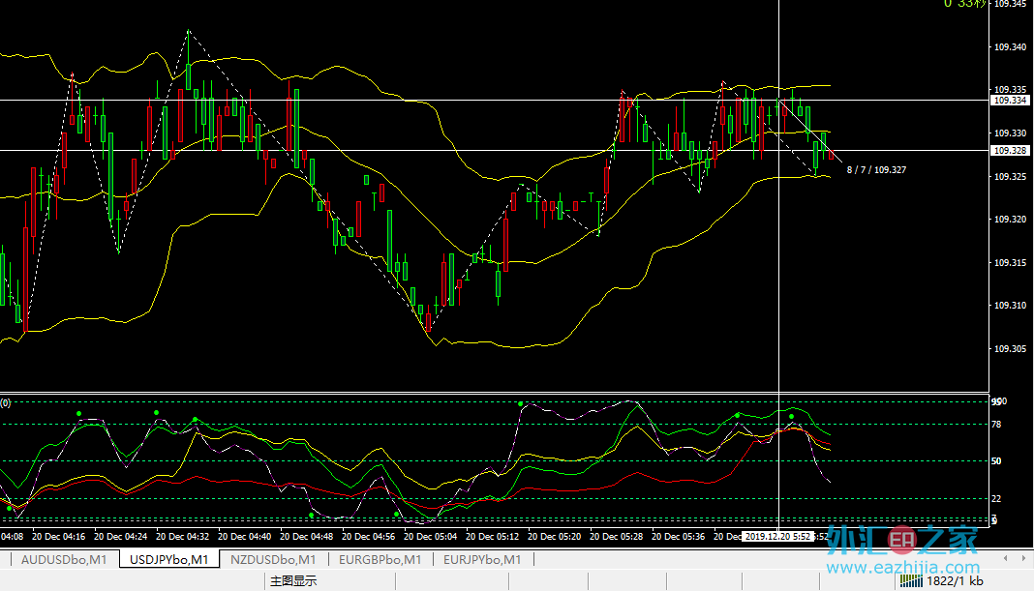
Task: Click the indicator level 78 label
Action: click(x=996, y=424)
